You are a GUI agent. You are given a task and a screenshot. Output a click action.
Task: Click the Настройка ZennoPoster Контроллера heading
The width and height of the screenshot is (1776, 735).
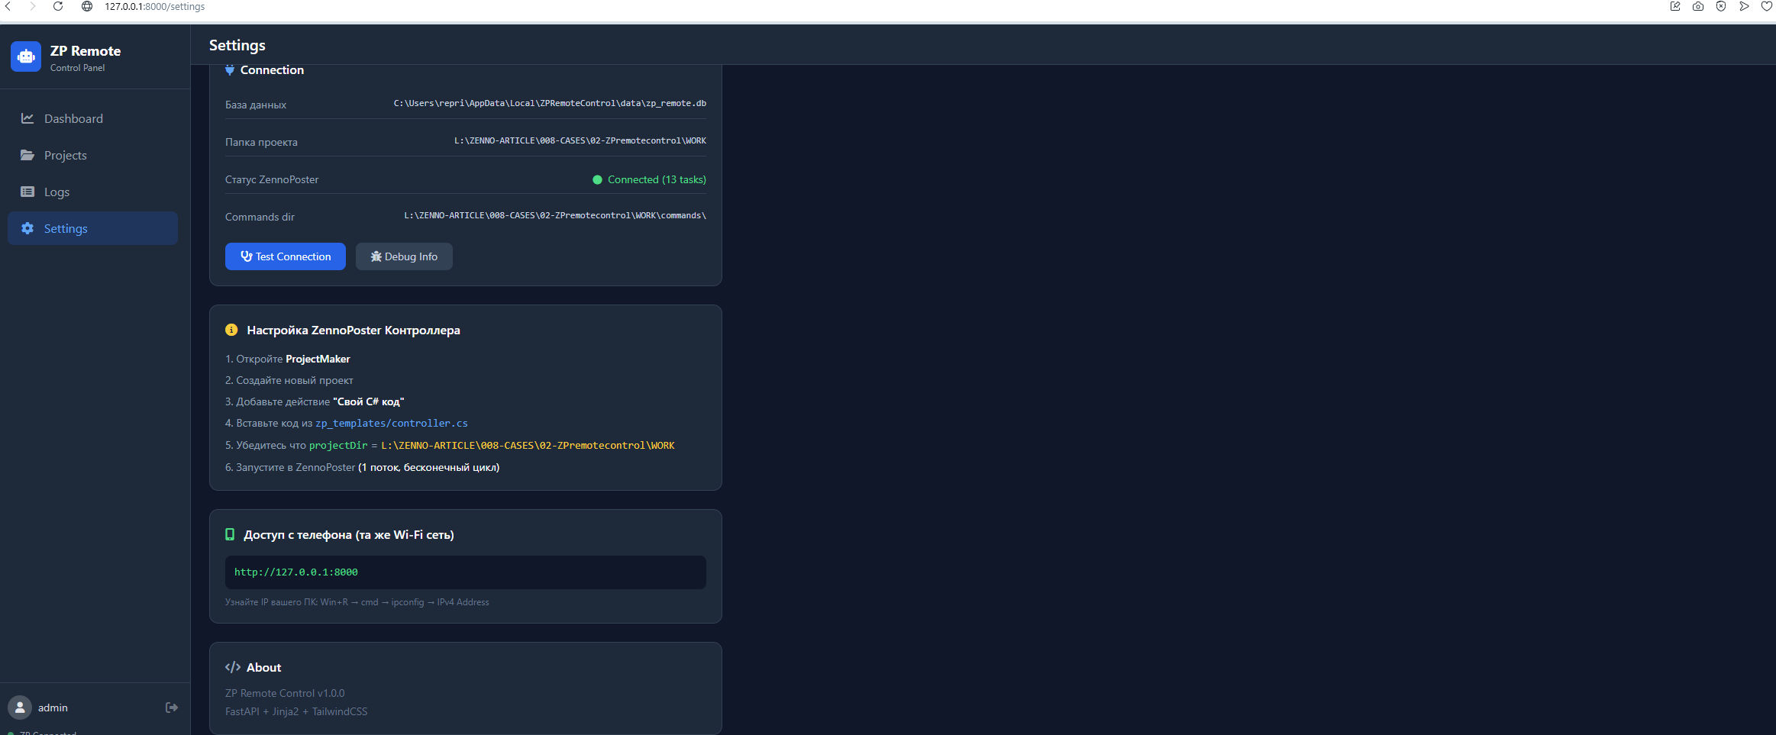[x=354, y=330]
